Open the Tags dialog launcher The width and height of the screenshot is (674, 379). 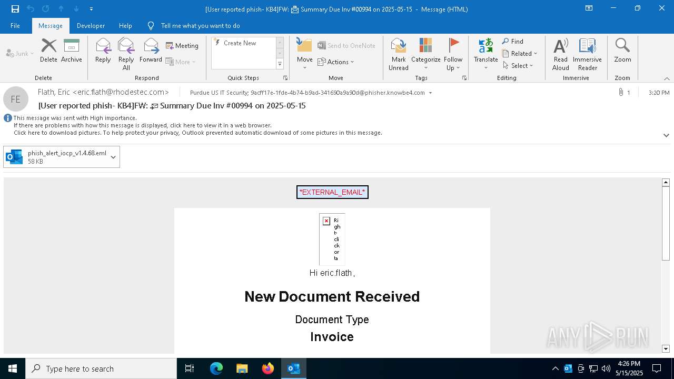[x=464, y=78]
